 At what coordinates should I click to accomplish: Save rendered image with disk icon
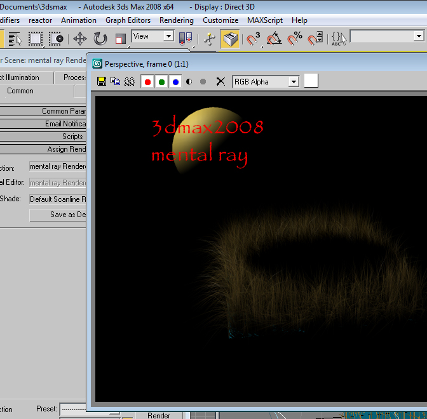click(102, 81)
